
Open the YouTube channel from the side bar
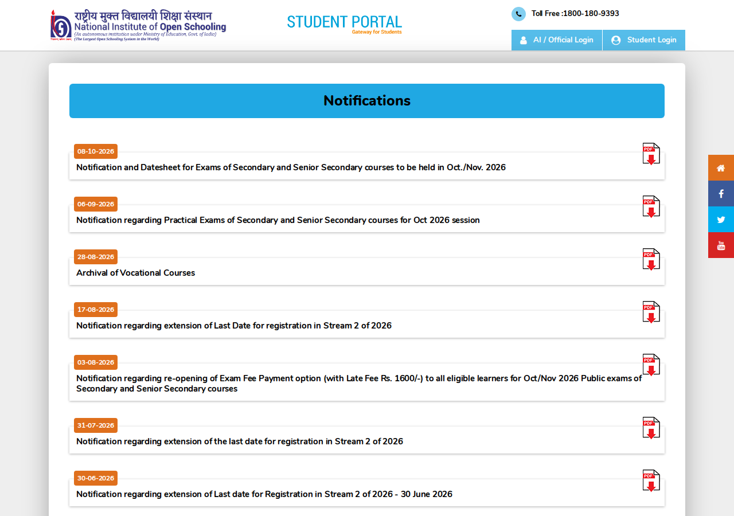coord(721,245)
